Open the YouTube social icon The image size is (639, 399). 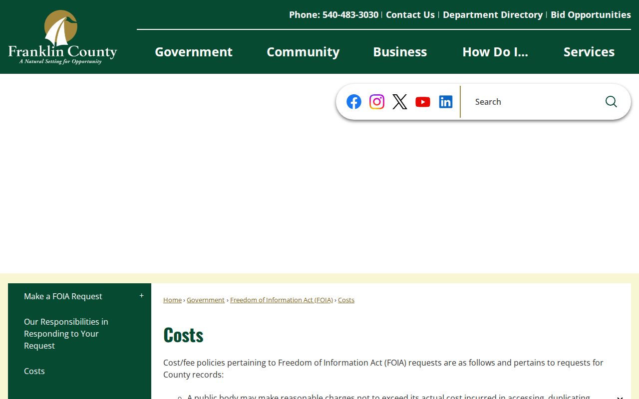point(423,102)
